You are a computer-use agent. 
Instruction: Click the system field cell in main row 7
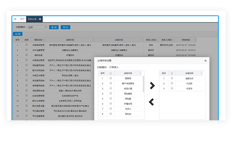click(70, 75)
